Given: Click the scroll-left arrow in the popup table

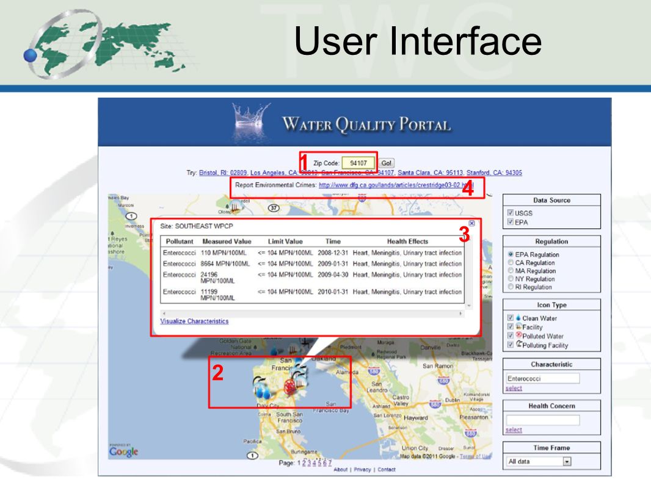Looking at the screenshot, I should pos(164,314).
